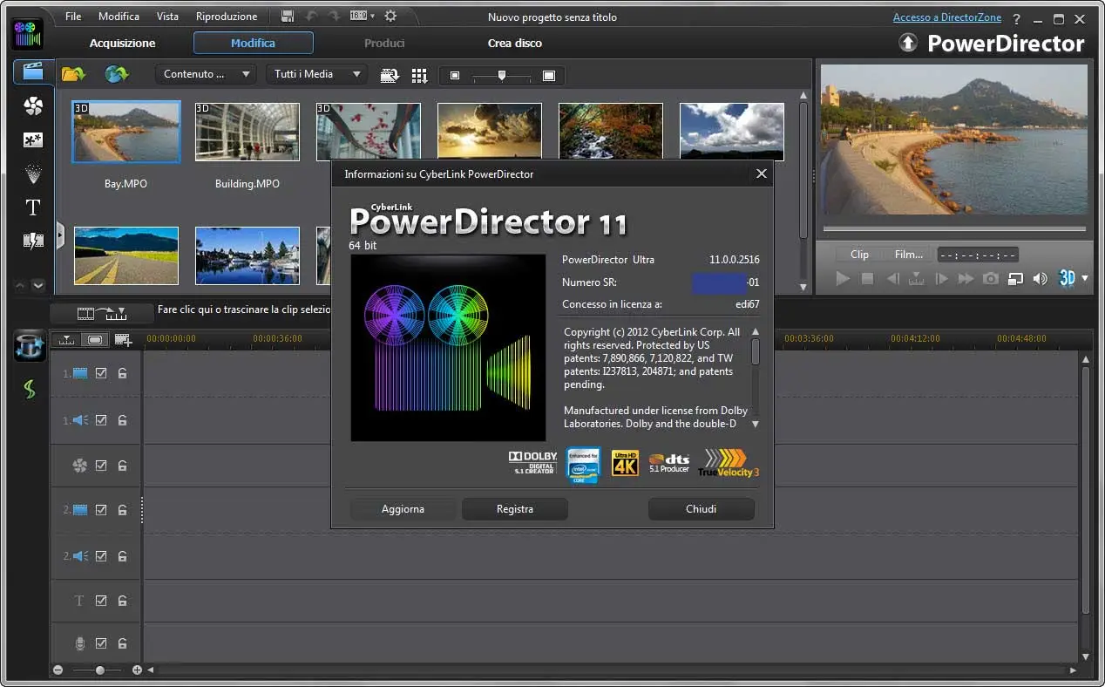Click the redo arrow in the top bar

pos(333,16)
